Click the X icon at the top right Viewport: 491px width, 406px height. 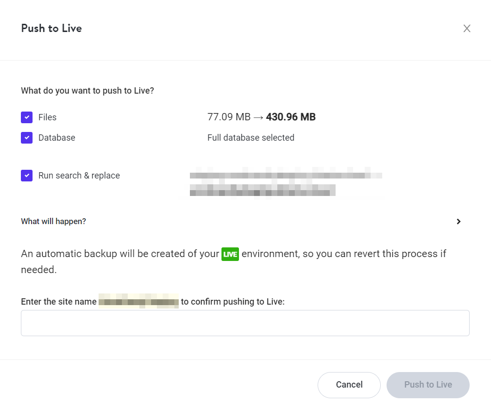pos(467,28)
